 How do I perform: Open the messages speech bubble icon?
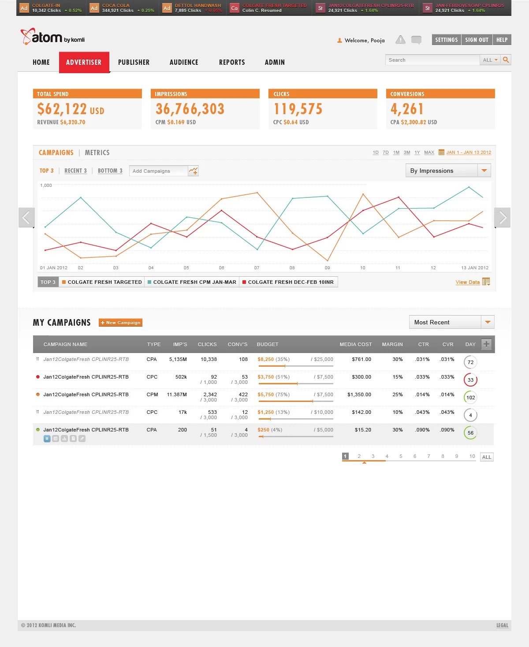(416, 40)
